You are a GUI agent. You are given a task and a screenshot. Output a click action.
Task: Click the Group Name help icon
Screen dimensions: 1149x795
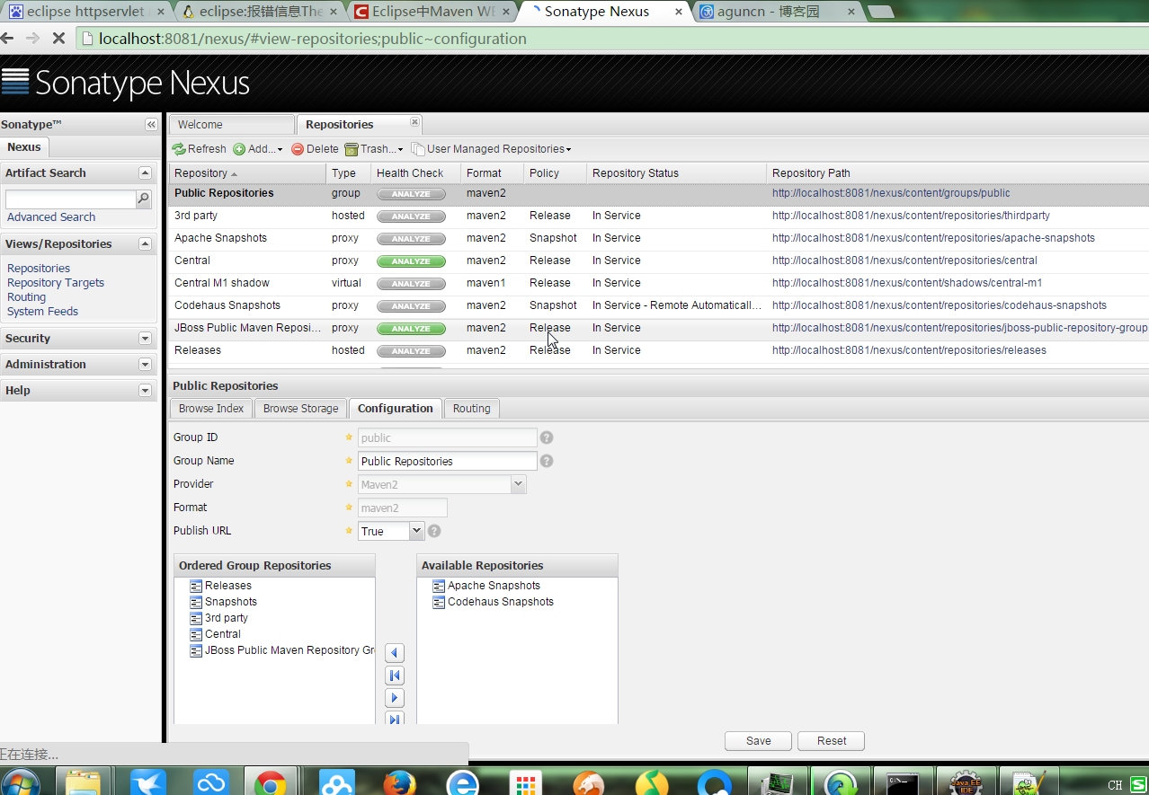click(x=547, y=461)
